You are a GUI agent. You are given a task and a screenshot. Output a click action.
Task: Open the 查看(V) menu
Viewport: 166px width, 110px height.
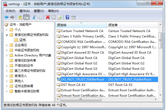tap(39, 11)
